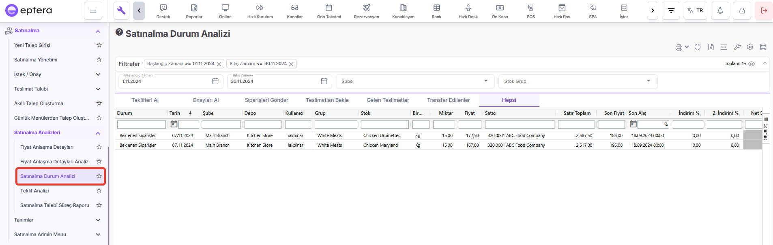773x245 pixels.
Task: Open the settings gear in the report toolbar
Action: [750, 47]
